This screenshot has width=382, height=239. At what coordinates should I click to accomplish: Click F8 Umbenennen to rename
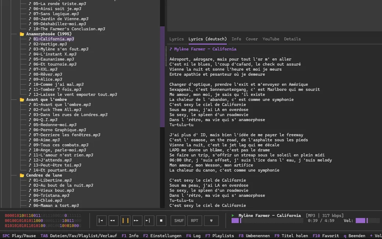point(254,236)
